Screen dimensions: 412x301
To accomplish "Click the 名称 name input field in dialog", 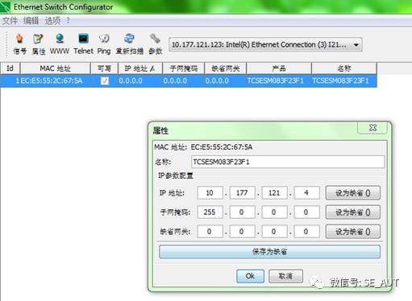I will [x=288, y=162].
